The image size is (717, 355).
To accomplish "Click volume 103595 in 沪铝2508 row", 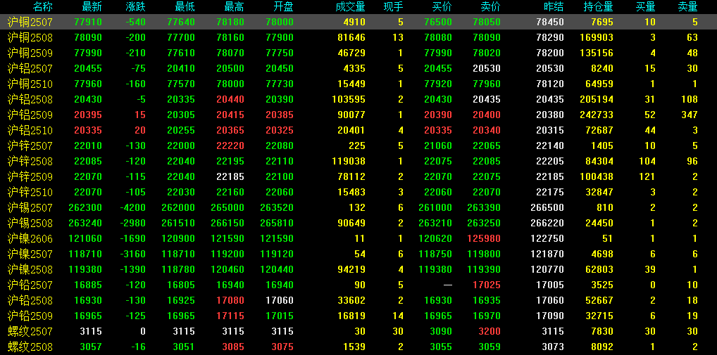I will click(349, 100).
